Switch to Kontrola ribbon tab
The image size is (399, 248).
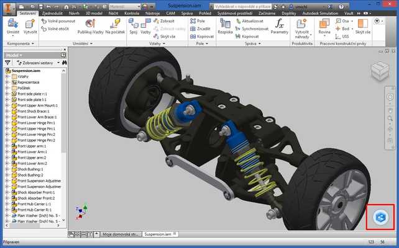[x=132, y=13]
